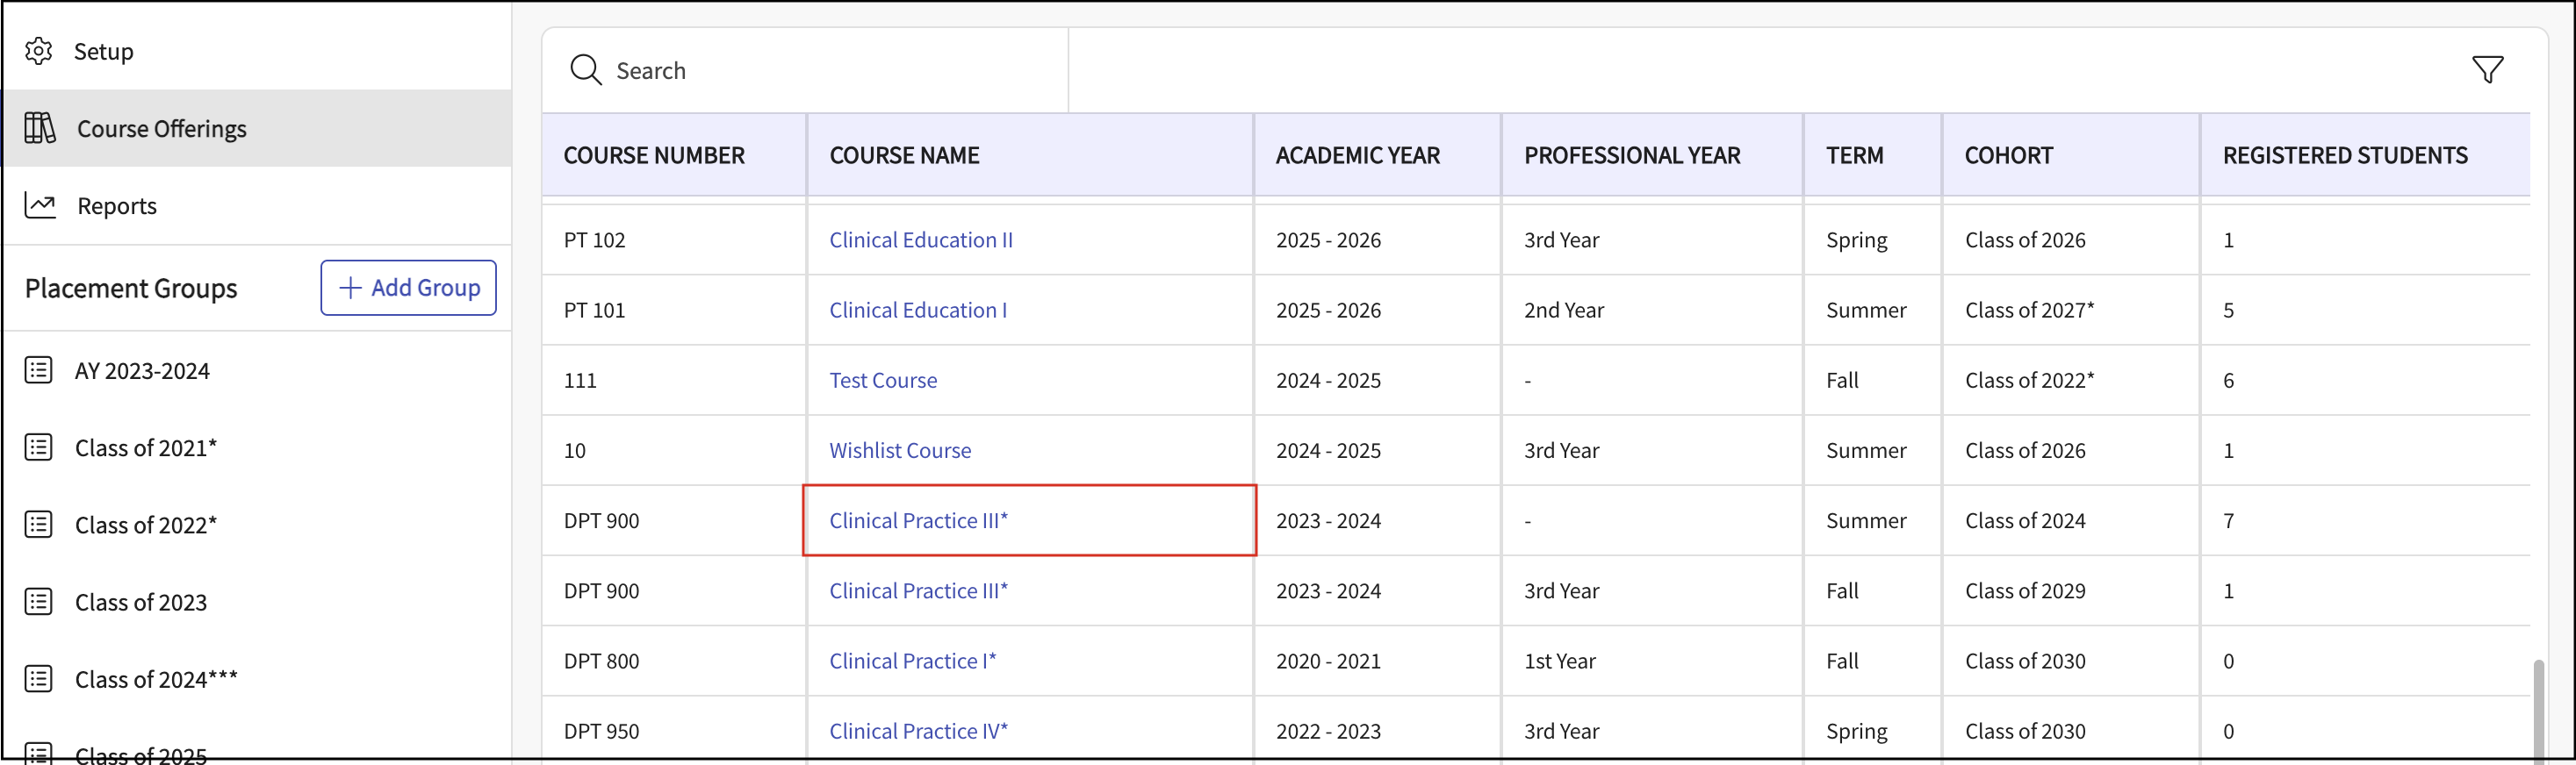Click the Course Offerings books icon
2576x765 pixels.
point(40,128)
